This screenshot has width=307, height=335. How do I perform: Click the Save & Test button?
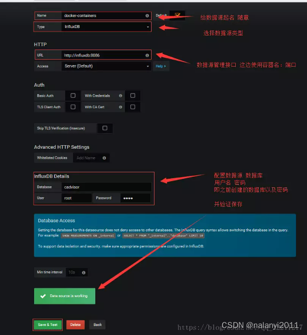(48, 325)
